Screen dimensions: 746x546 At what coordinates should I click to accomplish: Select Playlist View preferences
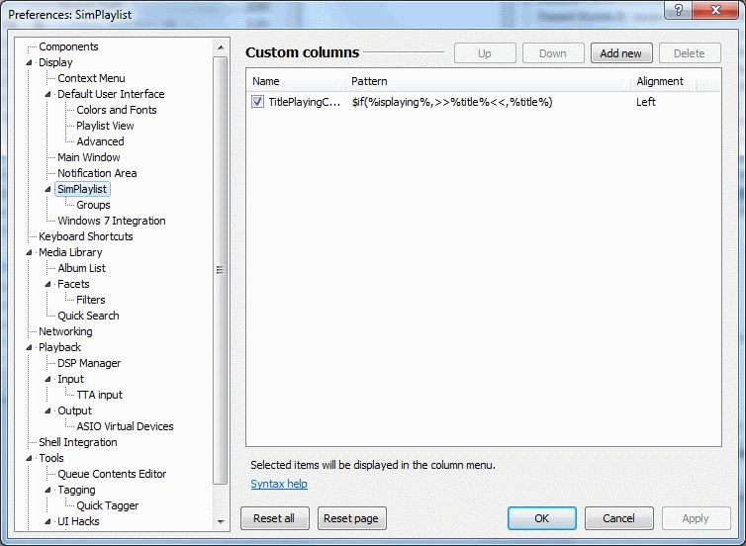pyautogui.click(x=105, y=126)
